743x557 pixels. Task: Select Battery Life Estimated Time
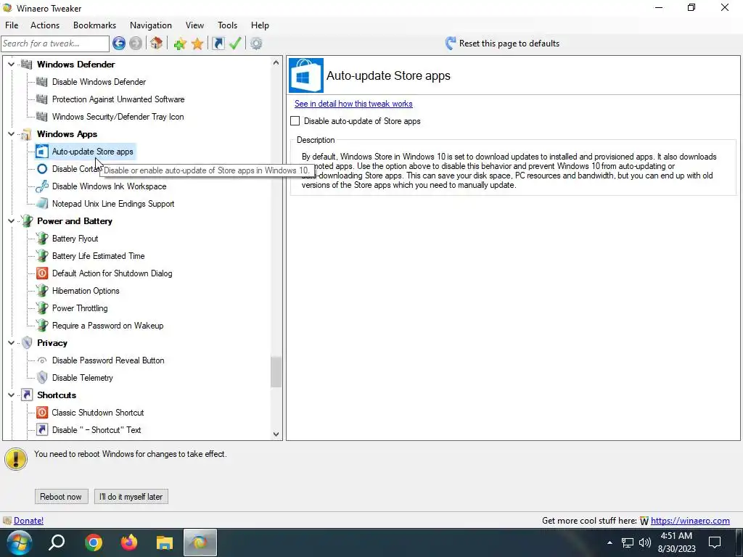[x=98, y=256]
